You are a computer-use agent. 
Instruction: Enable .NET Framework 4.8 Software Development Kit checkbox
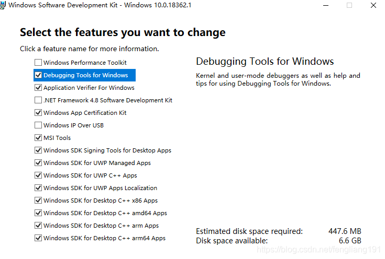(38, 100)
